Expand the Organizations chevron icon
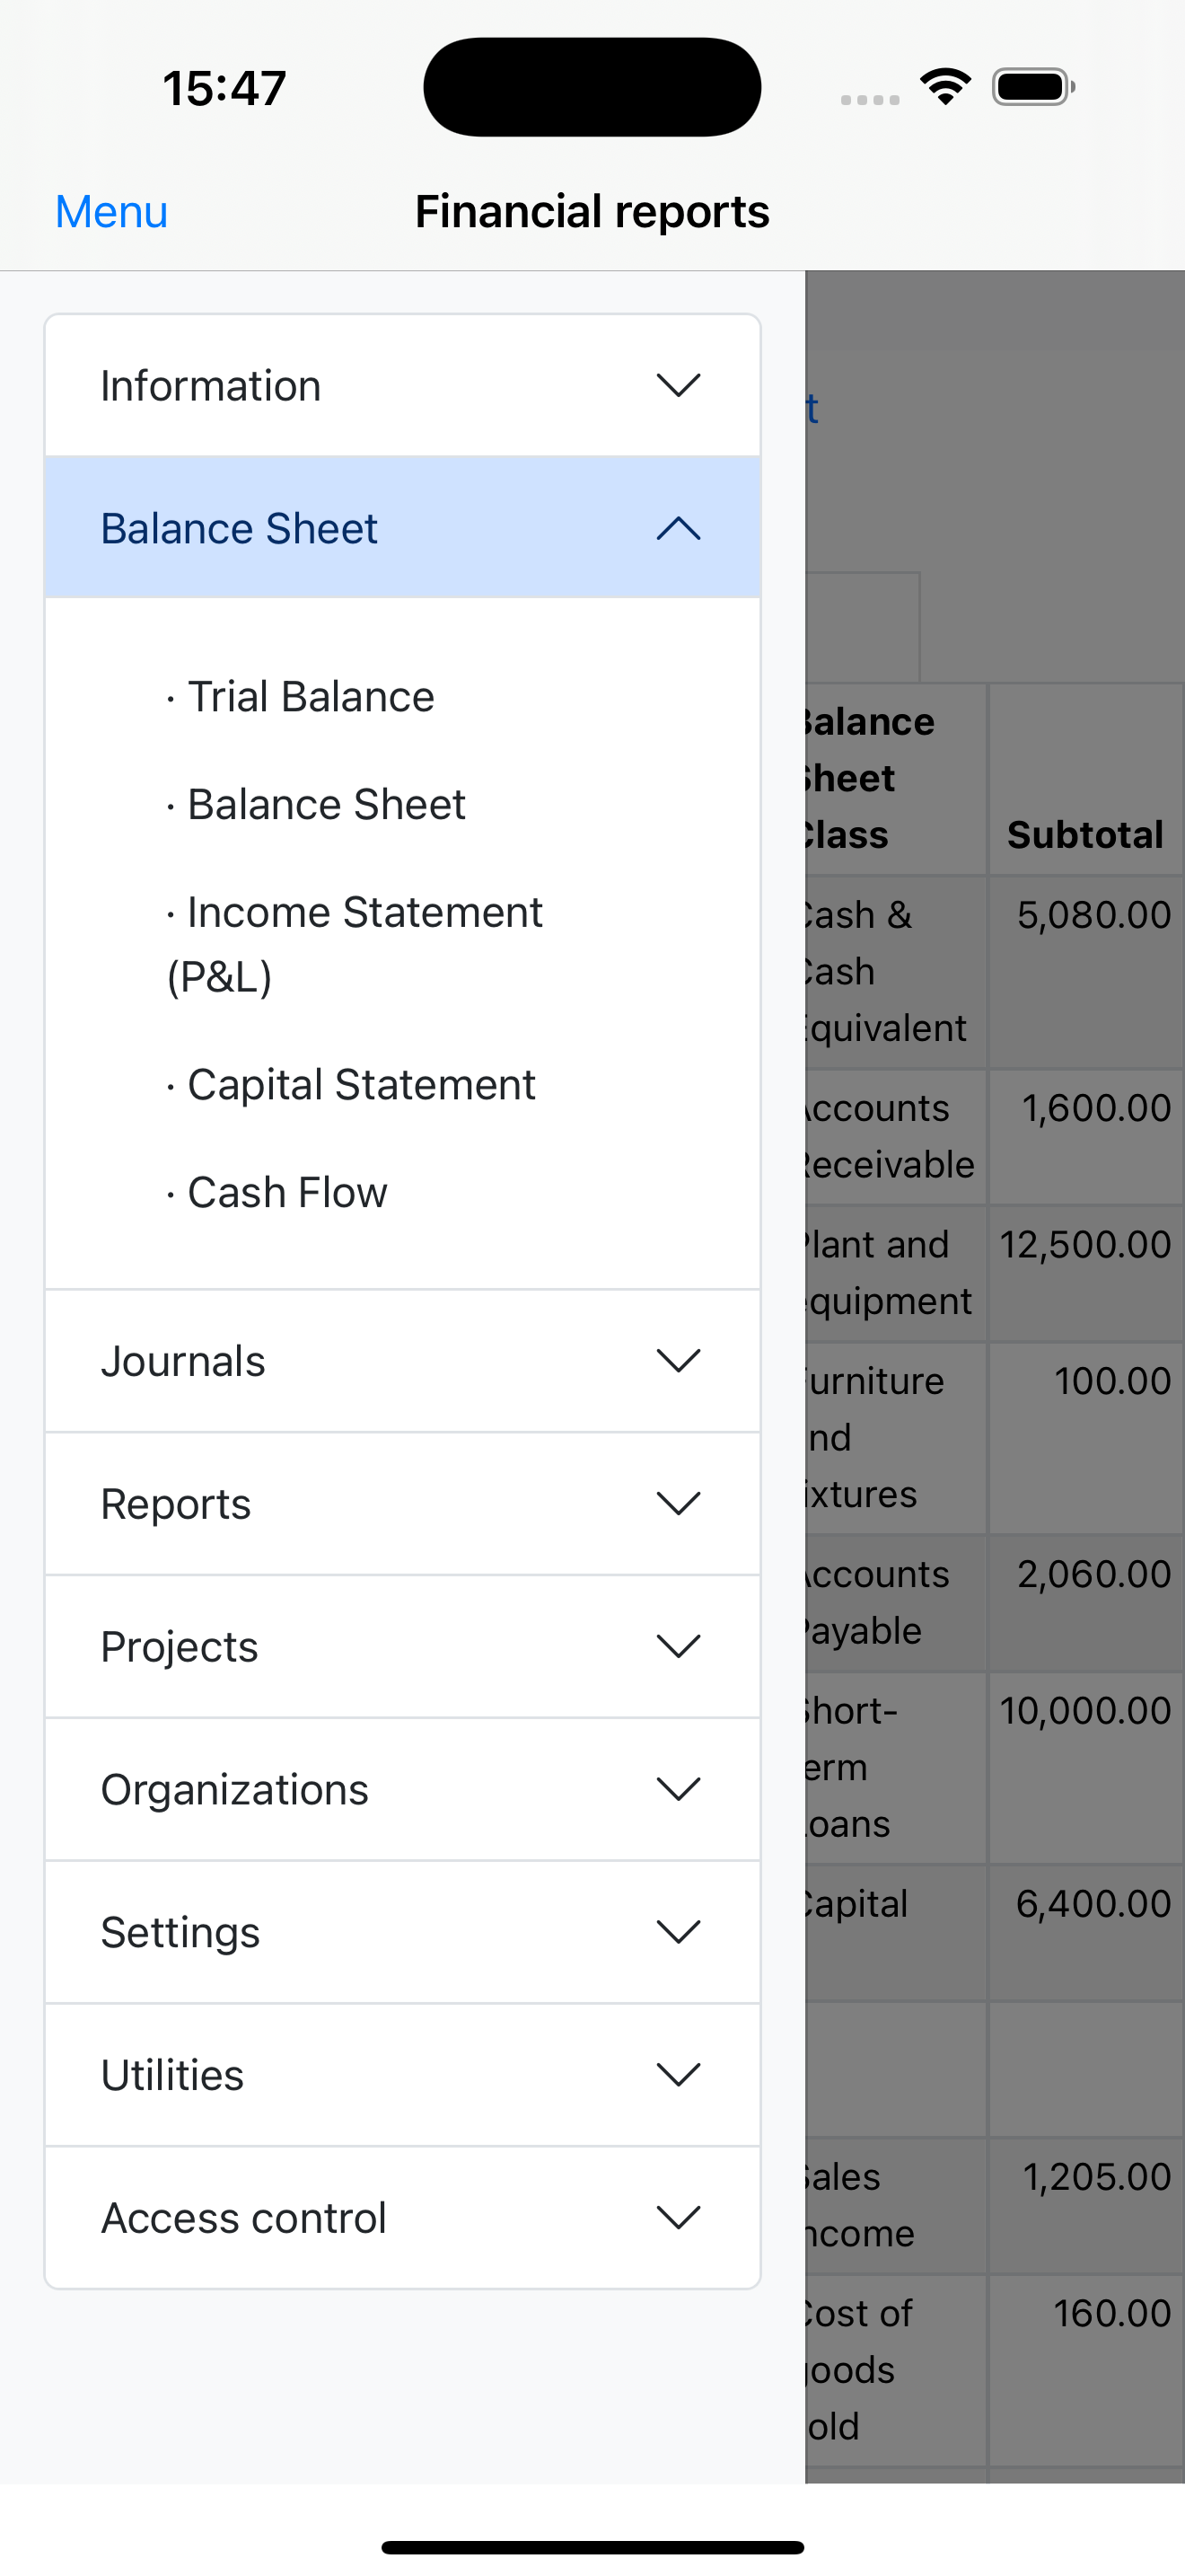 coord(679,1790)
